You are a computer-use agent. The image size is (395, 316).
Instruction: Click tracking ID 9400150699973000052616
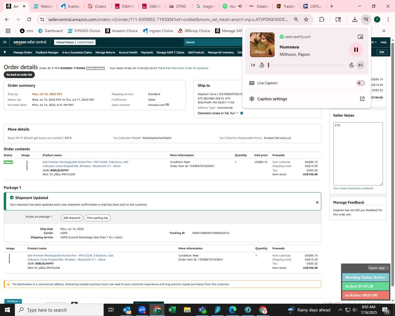point(211,233)
